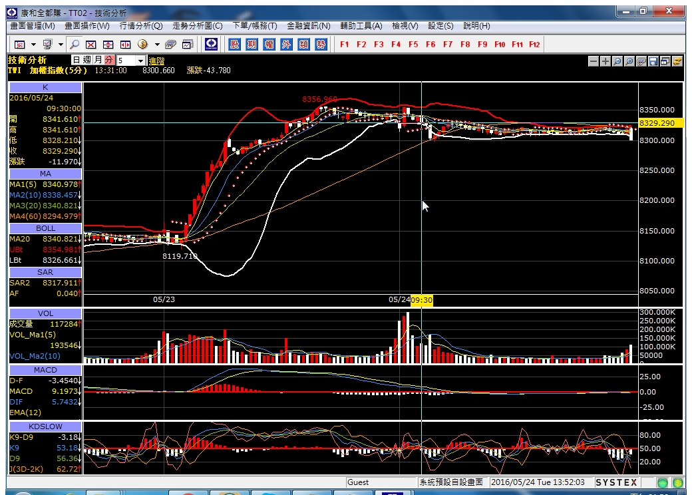Select the magnifying glass search tool
692x495 pixels.
coord(75,45)
